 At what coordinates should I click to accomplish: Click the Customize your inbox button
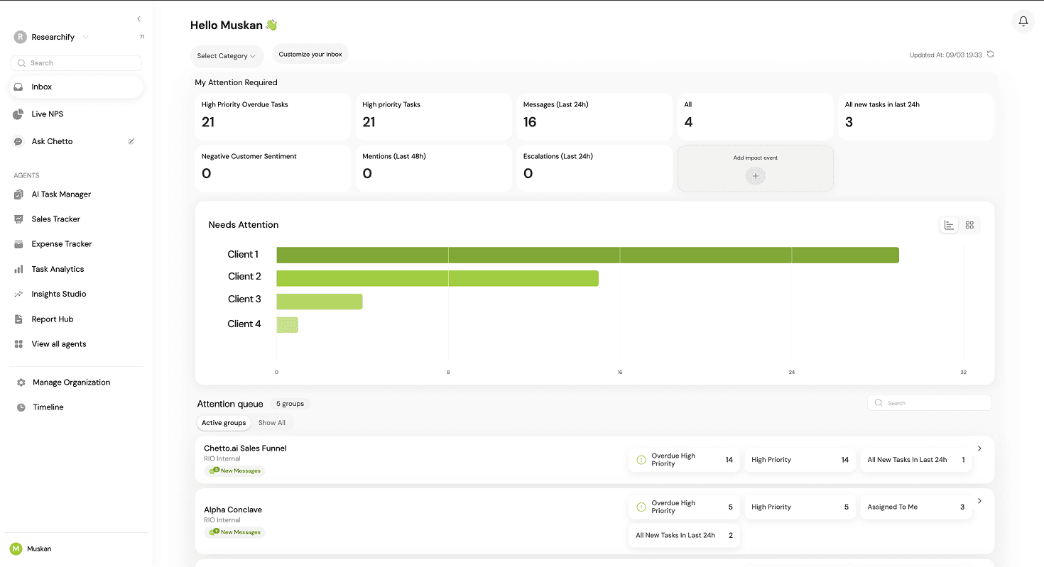coord(310,53)
